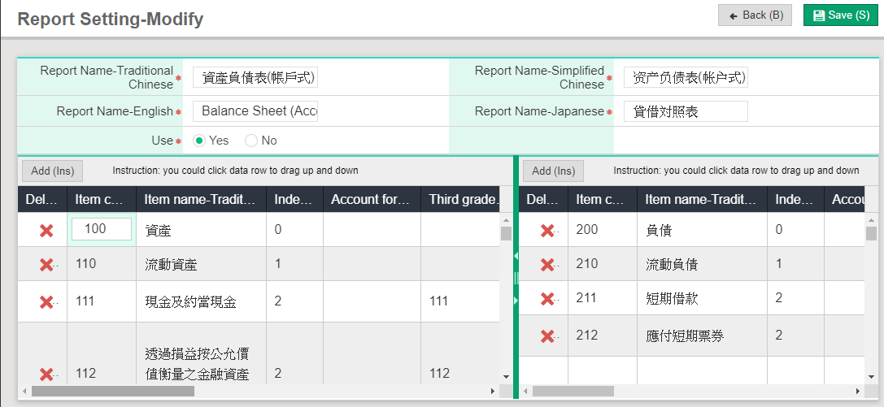
Task: Delete liability row 200 with red X
Action: (547, 231)
